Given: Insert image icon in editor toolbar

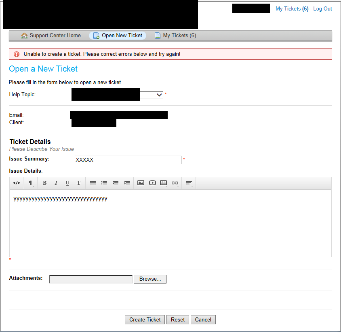Looking at the screenshot, I should coord(141,183).
